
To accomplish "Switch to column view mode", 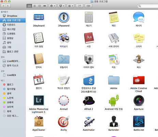I will (x=40, y=6).
